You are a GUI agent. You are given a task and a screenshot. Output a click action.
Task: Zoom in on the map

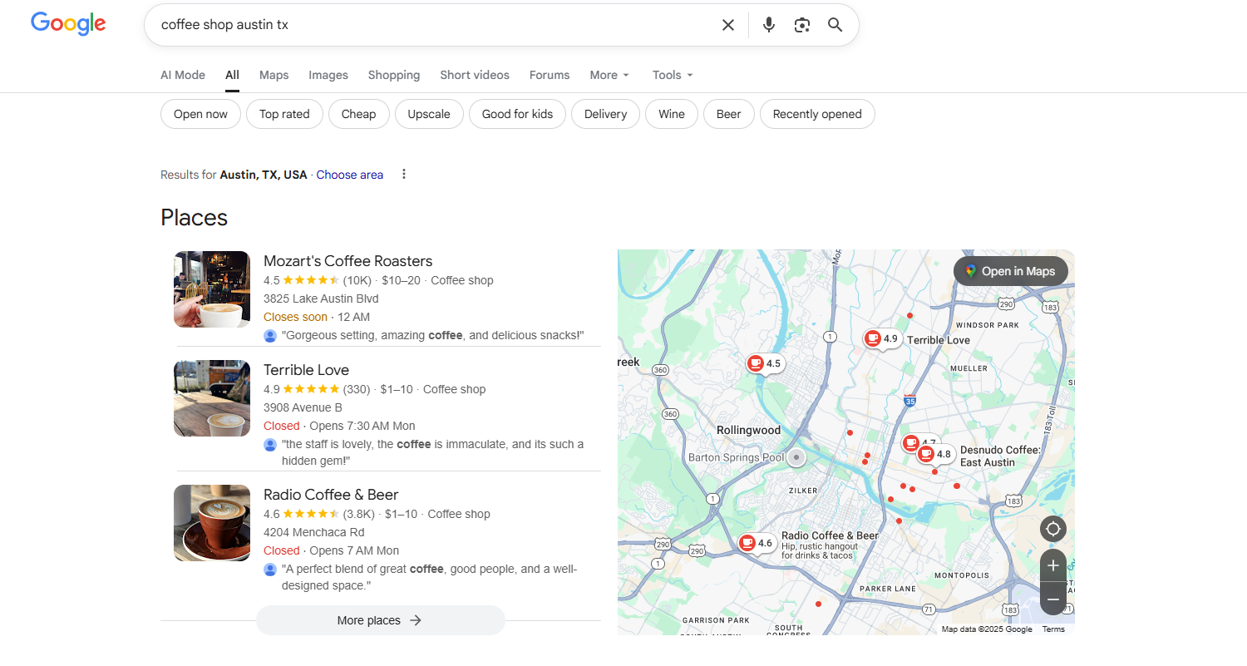click(x=1052, y=565)
